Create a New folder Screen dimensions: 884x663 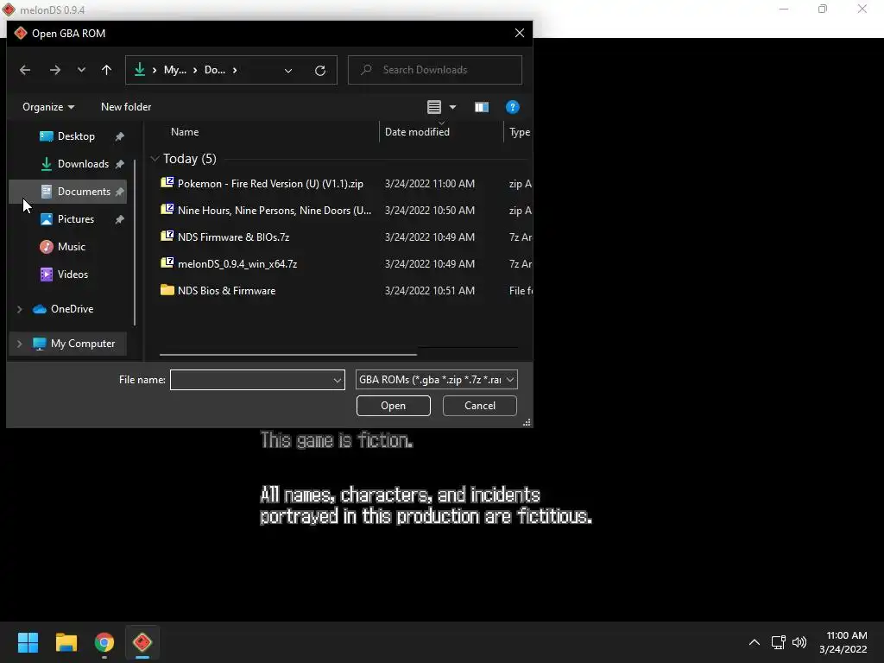click(126, 107)
